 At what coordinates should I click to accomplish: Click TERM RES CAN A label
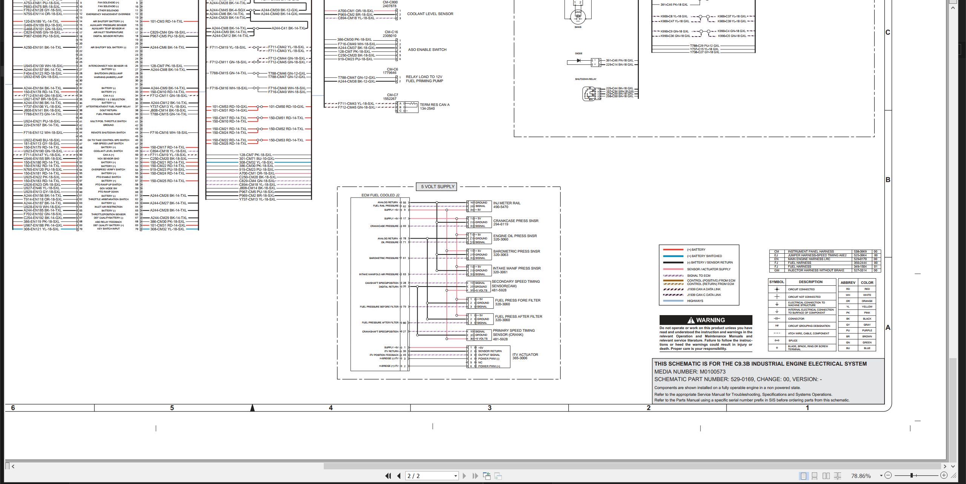(435, 105)
